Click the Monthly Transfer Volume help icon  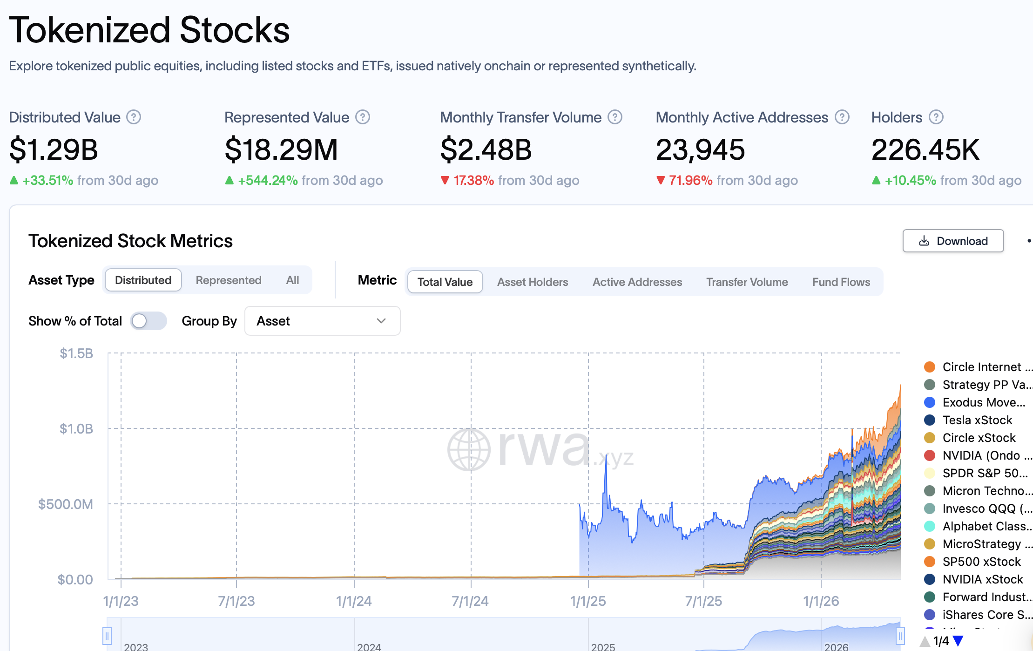(615, 117)
